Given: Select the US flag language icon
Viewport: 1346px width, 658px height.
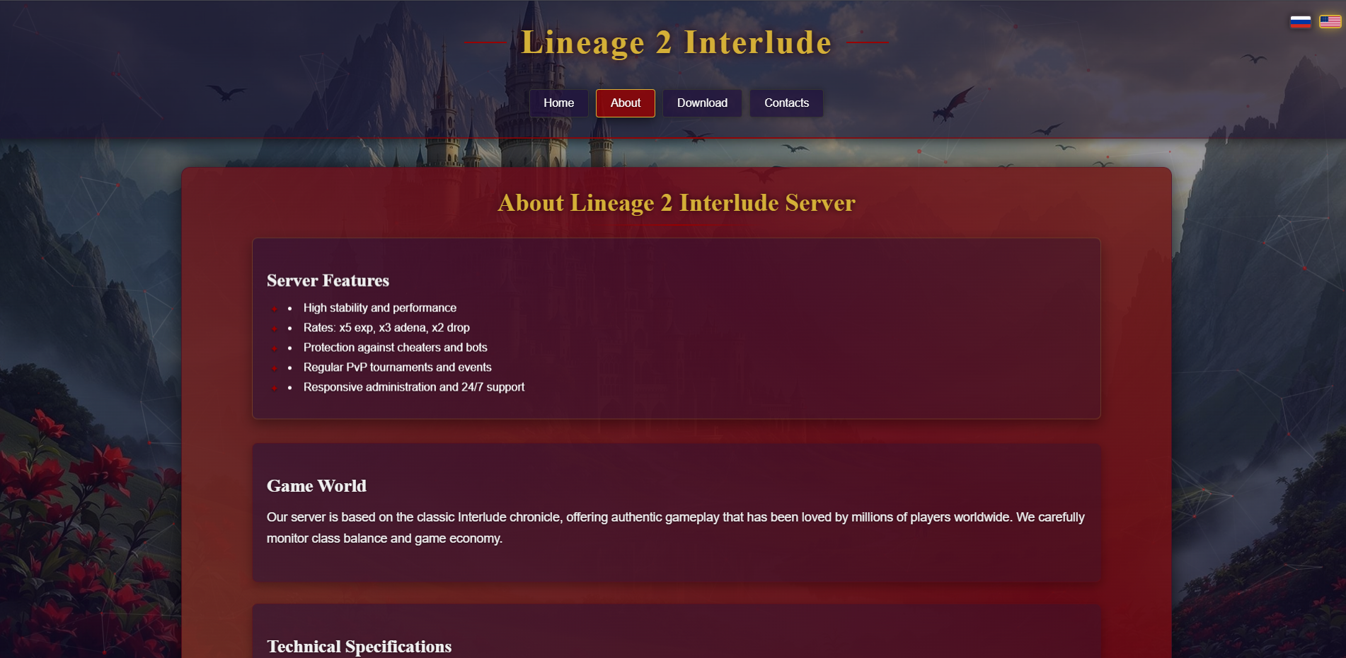Looking at the screenshot, I should click(1330, 22).
